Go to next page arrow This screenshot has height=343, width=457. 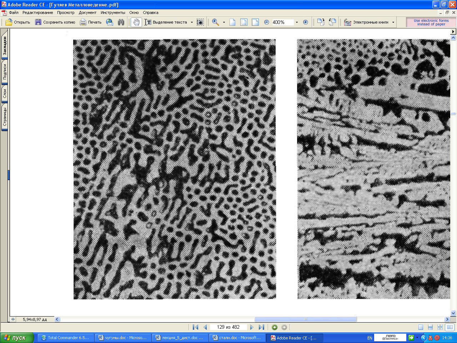pyautogui.click(x=252, y=327)
